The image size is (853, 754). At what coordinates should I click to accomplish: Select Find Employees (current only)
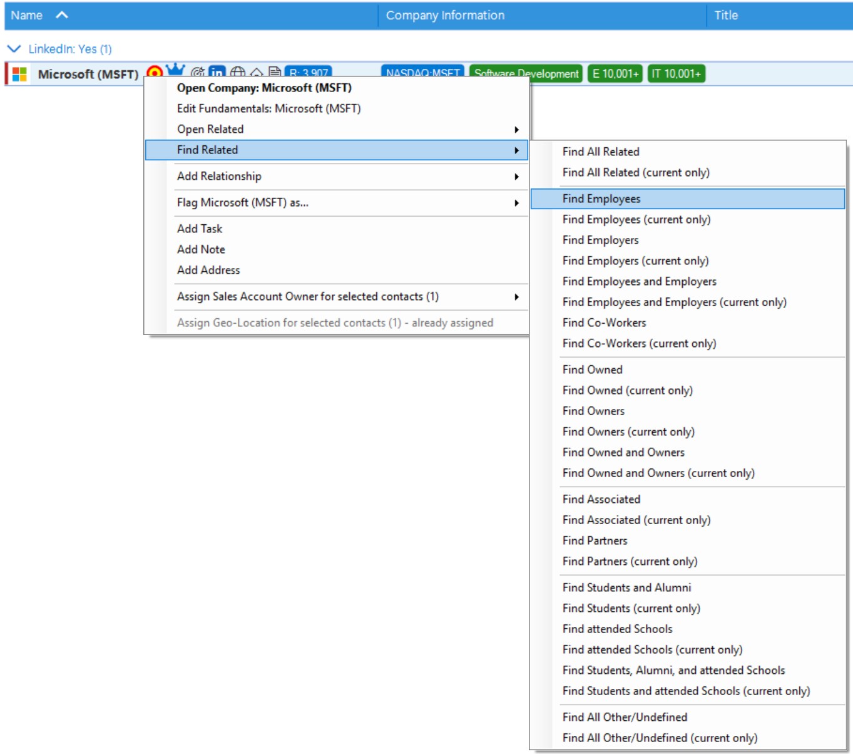coord(688,219)
